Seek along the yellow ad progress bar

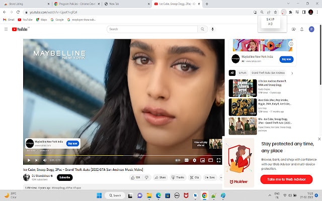(x=123, y=155)
